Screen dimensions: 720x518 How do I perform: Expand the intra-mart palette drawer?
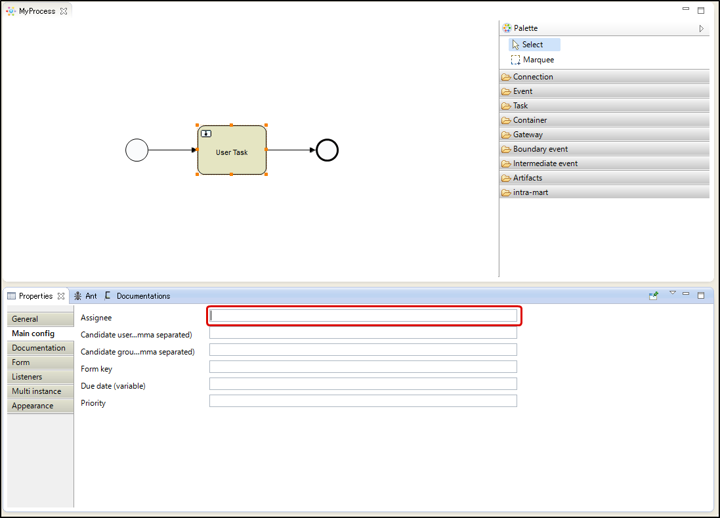pos(604,192)
